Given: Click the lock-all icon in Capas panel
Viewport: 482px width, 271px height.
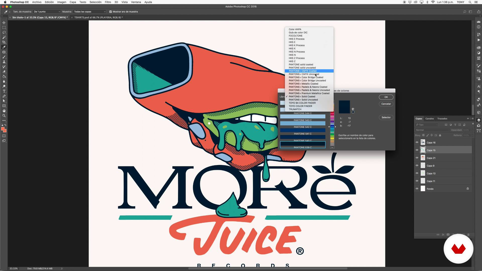Looking at the screenshot, I should tap(440, 135).
